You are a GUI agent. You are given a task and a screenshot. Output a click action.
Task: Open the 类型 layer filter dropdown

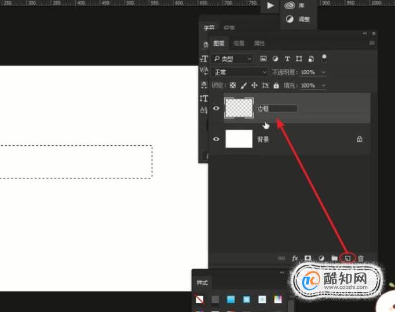[x=232, y=59]
